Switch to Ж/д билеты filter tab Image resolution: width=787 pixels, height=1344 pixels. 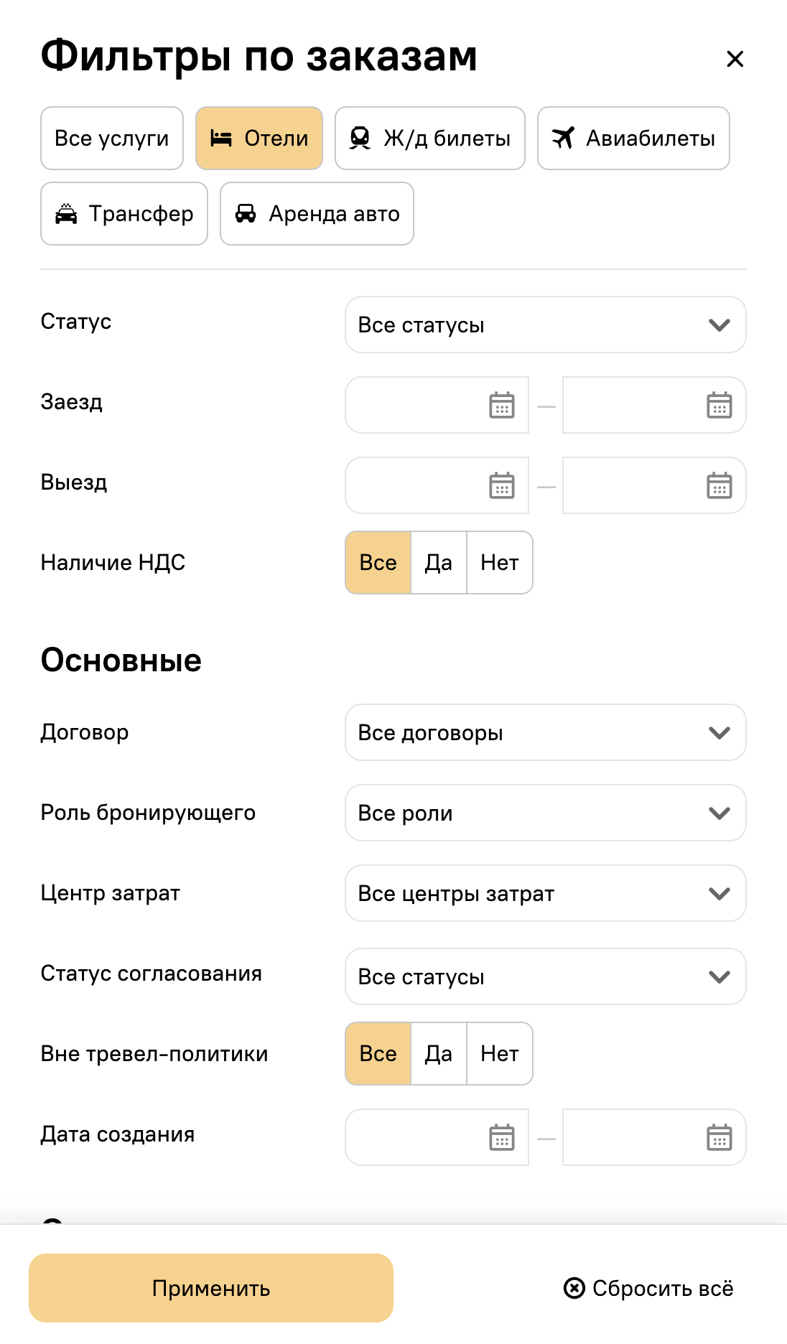click(x=430, y=139)
